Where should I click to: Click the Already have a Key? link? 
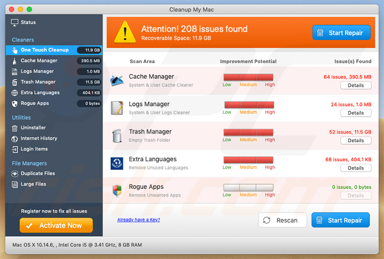pyautogui.click(x=139, y=220)
